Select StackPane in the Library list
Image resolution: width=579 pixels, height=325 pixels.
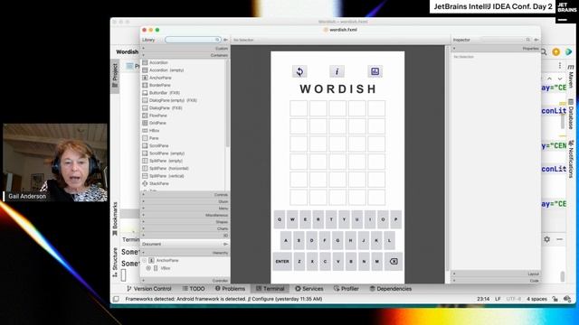(159, 183)
